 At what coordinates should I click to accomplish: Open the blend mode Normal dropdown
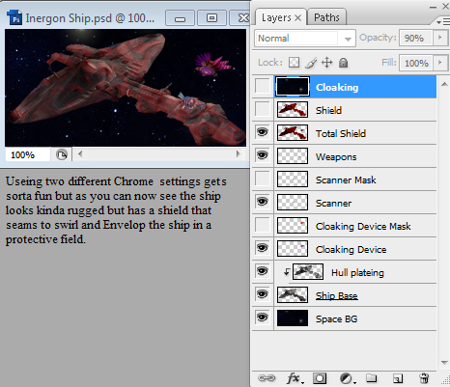point(305,39)
